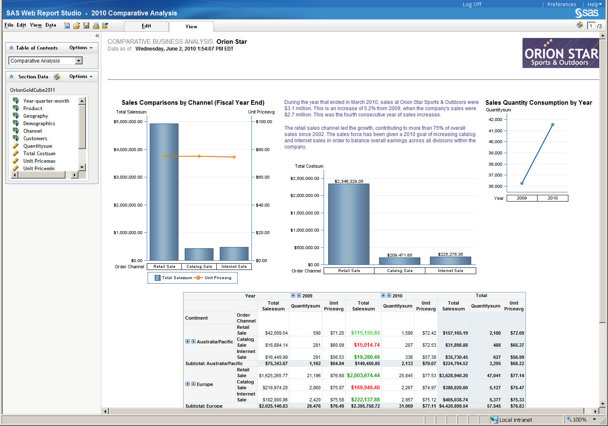Click the Unit Pricemax measure ruler icon
608x426 pixels.
click(x=16, y=161)
